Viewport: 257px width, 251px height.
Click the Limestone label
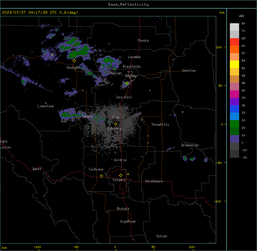pos(46,106)
